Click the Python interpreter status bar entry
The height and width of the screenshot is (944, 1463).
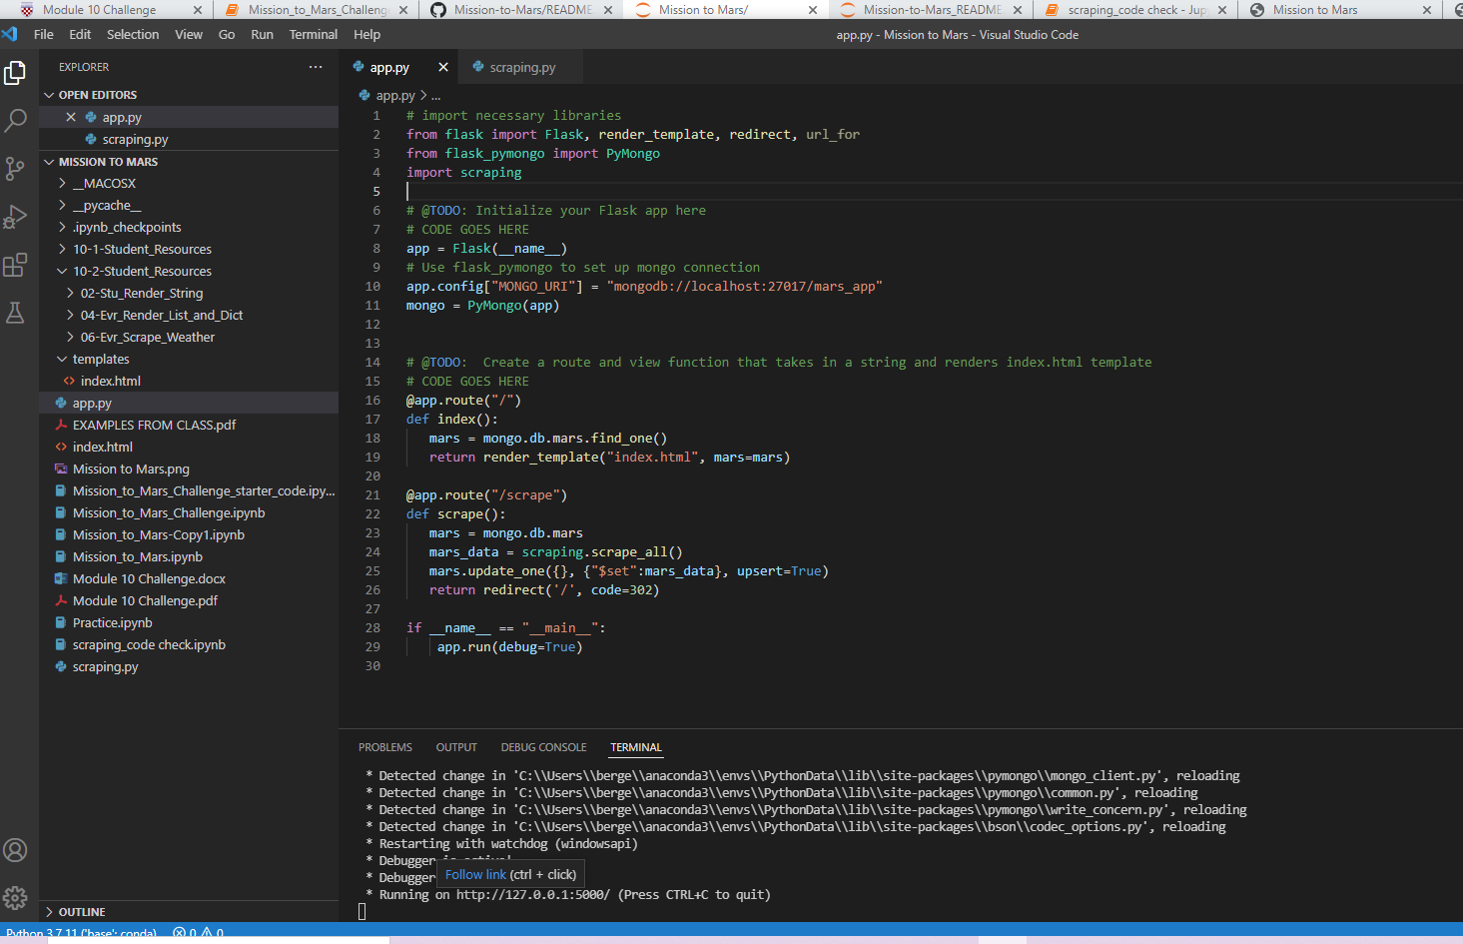coord(81,933)
